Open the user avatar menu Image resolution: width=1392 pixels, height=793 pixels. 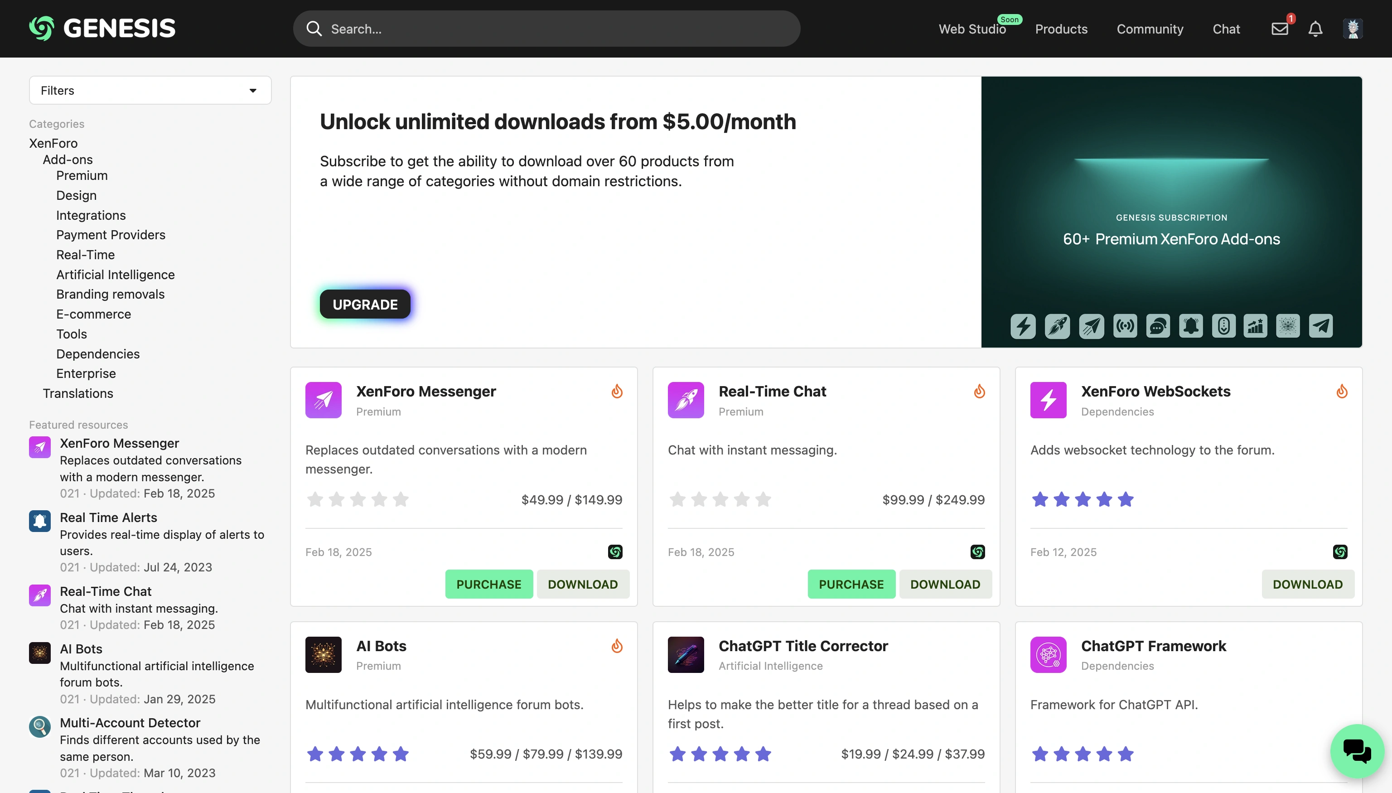coord(1353,28)
